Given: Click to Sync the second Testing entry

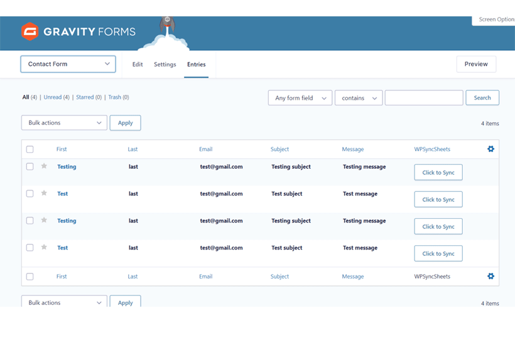Looking at the screenshot, I should pos(438,226).
